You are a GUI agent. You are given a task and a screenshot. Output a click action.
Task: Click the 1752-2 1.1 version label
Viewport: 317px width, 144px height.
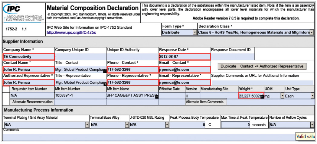coord(16,29)
